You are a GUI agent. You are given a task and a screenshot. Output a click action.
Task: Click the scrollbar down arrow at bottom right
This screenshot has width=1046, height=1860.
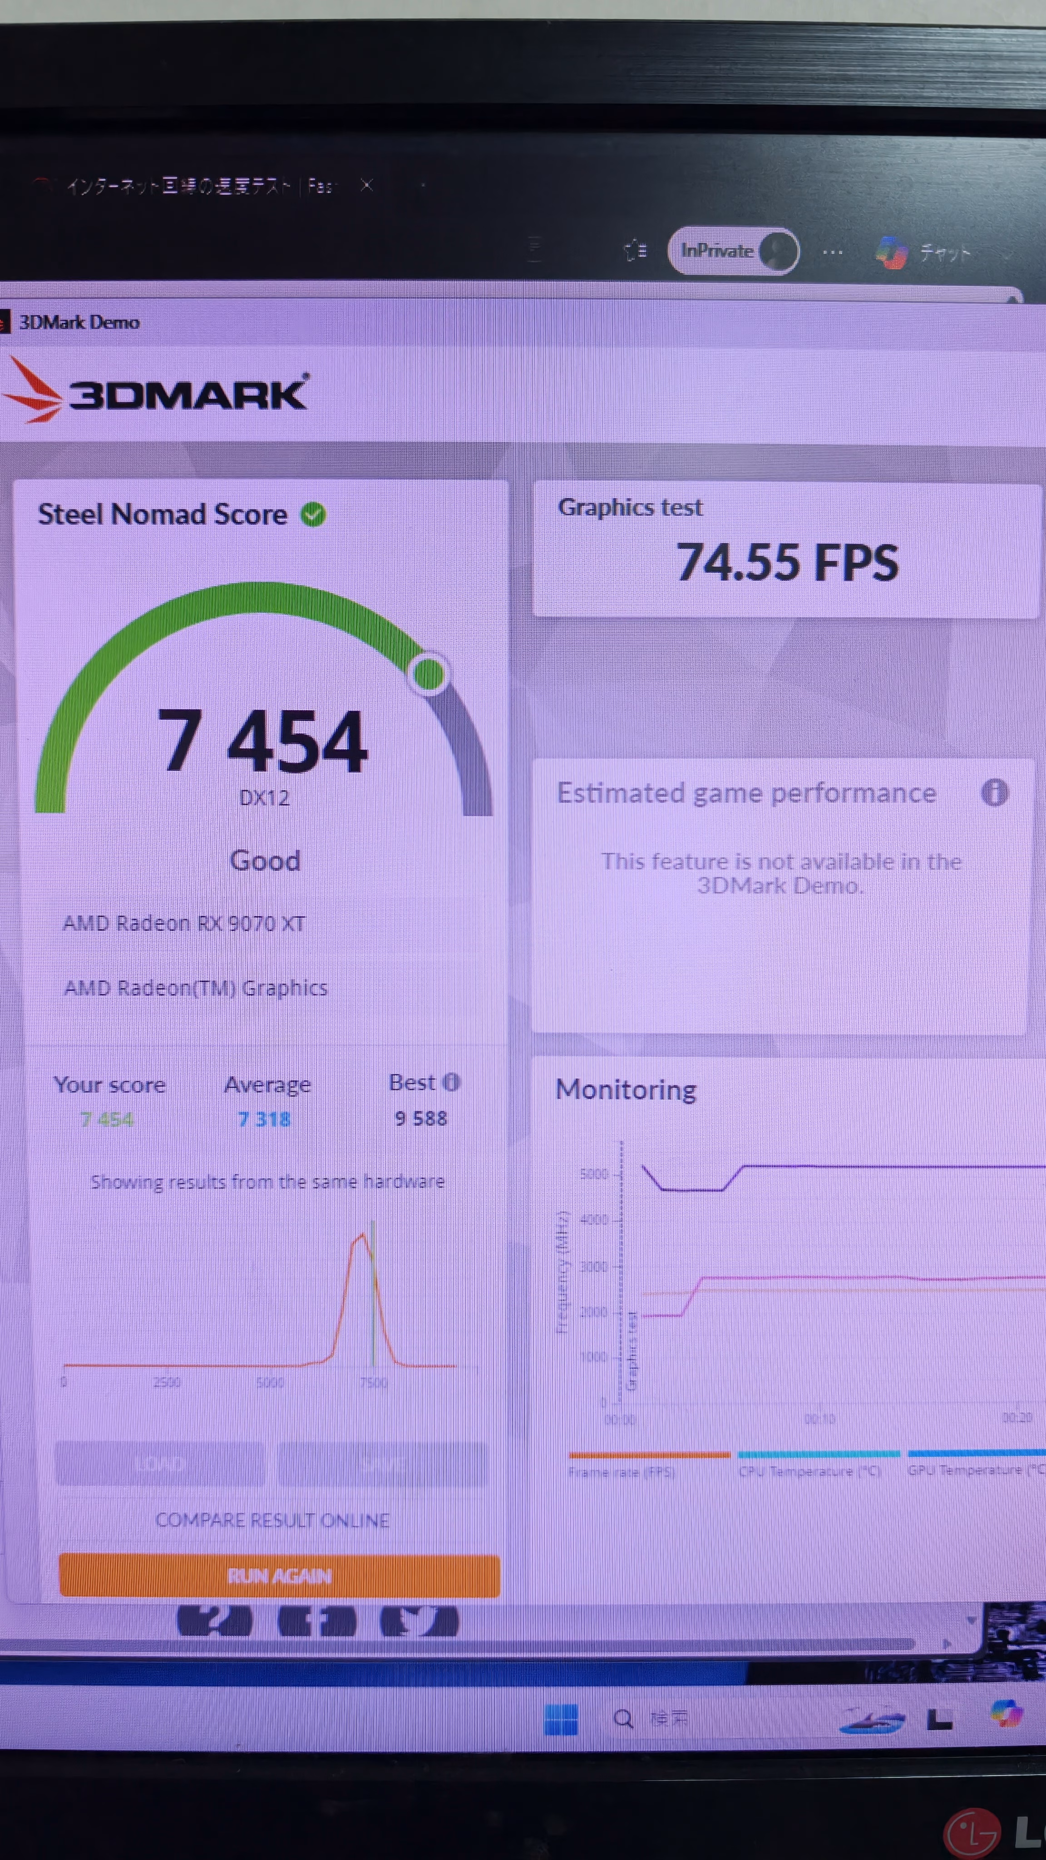[972, 1620]
